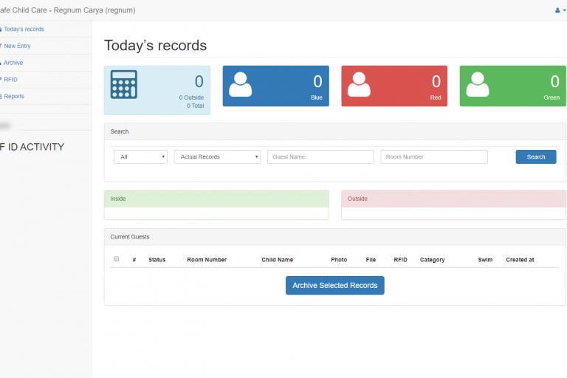Open the Archive sidebar item

point(13,63)
